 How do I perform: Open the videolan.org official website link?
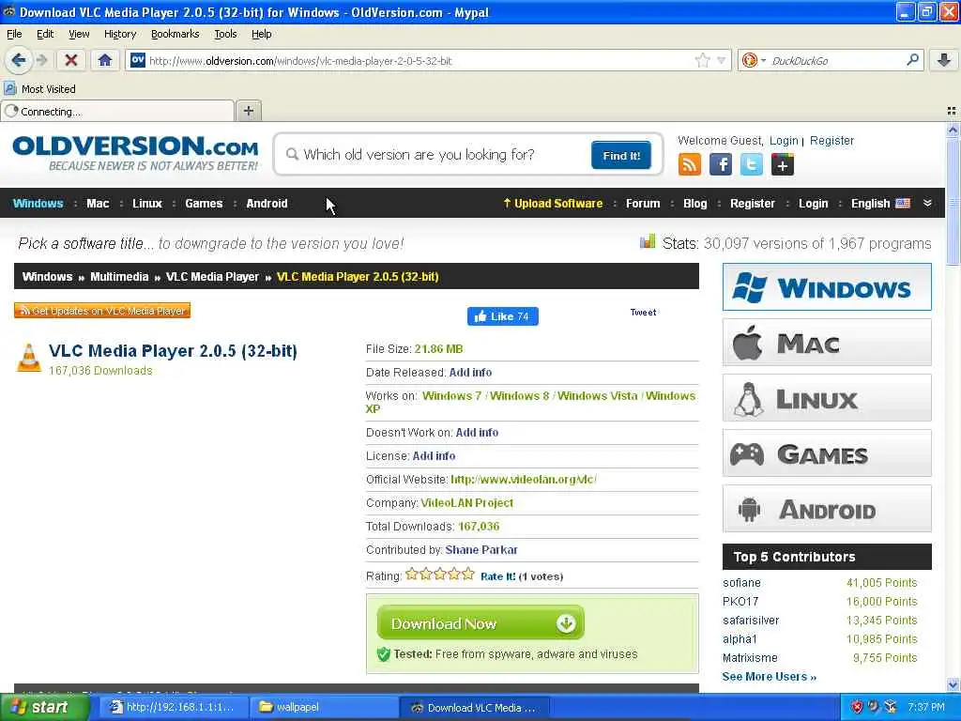[x=524, y=480]
